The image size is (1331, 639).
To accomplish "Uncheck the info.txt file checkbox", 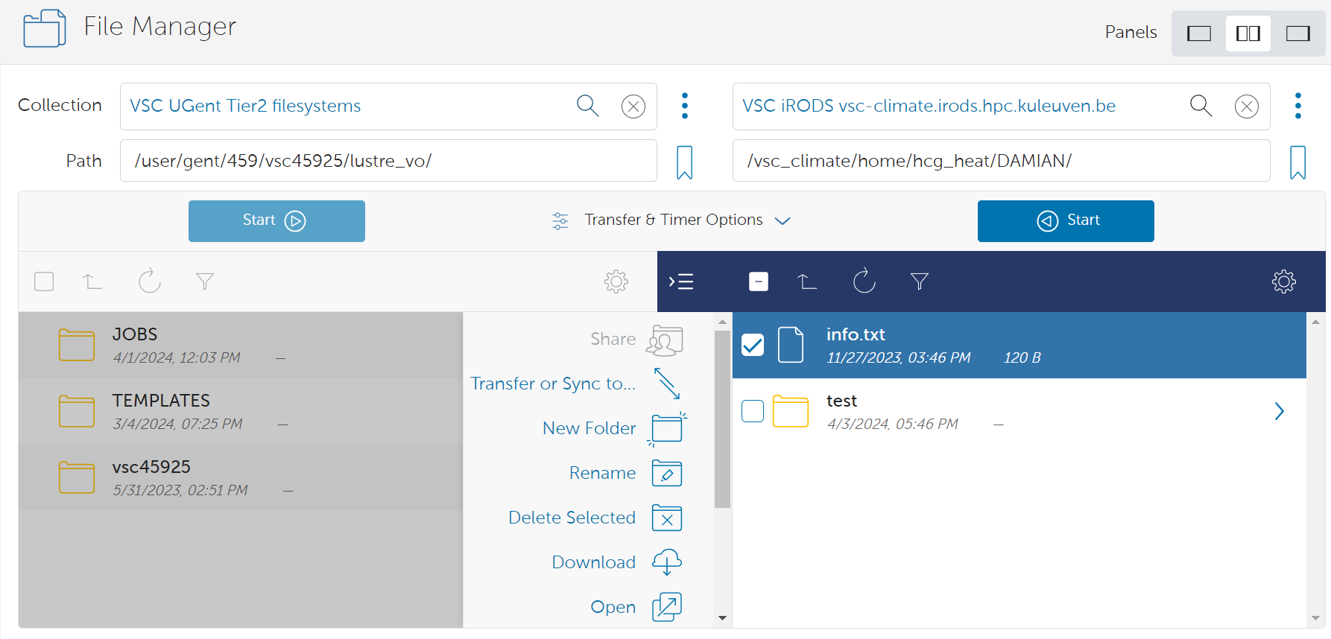I will (753, 345).
